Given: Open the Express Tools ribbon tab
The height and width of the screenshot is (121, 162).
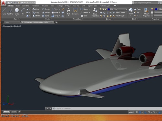Looking at the screenshot, I should (92, 6).
